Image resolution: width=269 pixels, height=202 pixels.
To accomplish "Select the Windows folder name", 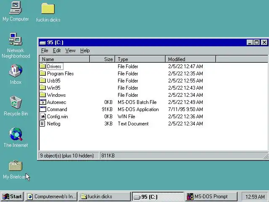I will click(x=56, y=95).
